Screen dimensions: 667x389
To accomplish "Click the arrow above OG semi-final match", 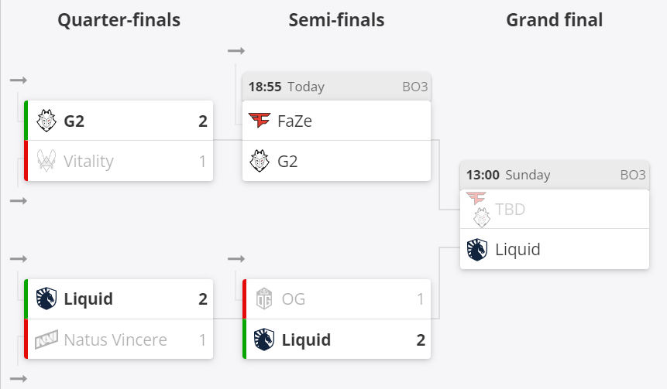I will click(236, 258).
